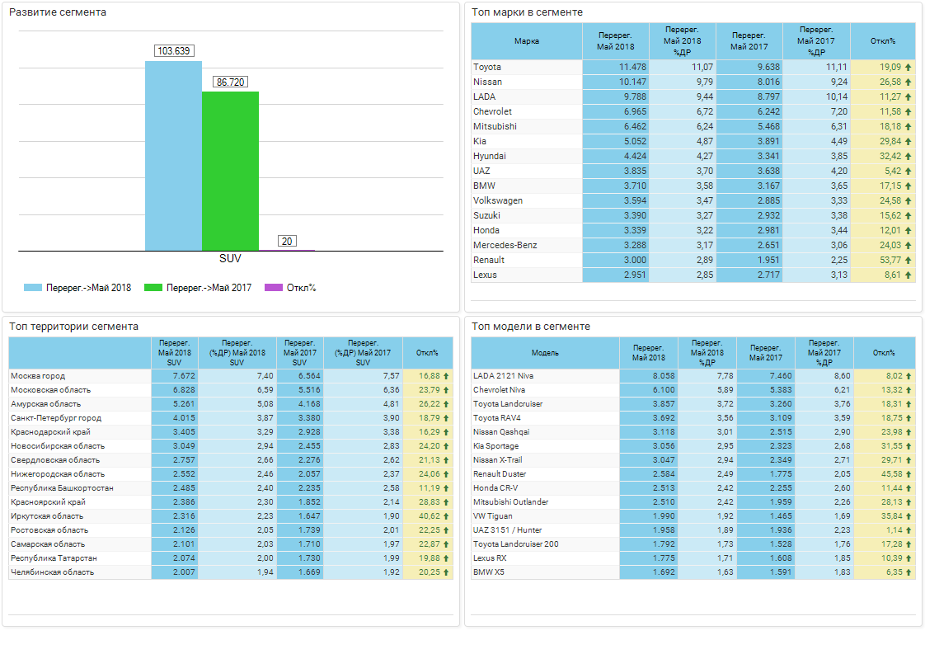Sort by the Марка column header
The height and width of the screenshot is (654, 925).
point(527,41)
